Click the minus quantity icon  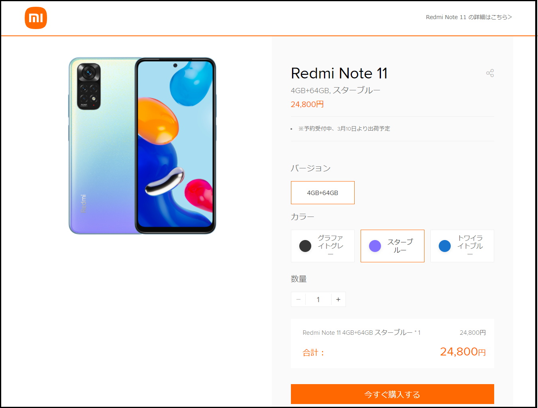298,299
